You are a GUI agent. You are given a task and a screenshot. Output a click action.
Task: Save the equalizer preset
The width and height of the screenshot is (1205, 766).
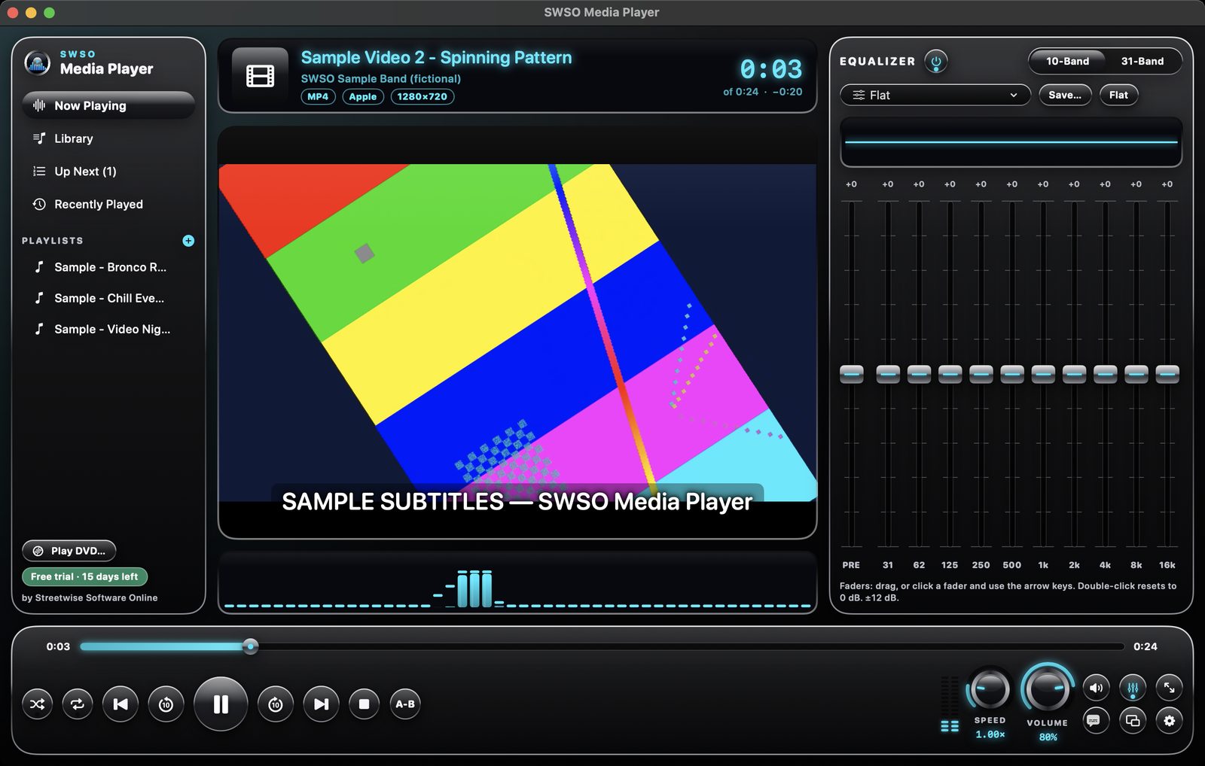tap(1065, 95)
